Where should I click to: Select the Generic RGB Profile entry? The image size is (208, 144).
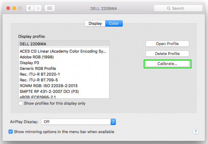pos(64,68)
